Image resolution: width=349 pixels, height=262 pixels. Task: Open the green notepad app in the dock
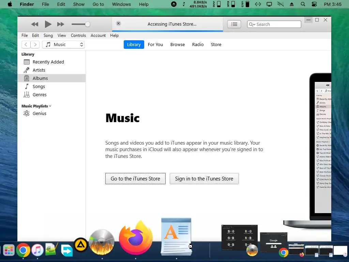pos(52,249)
